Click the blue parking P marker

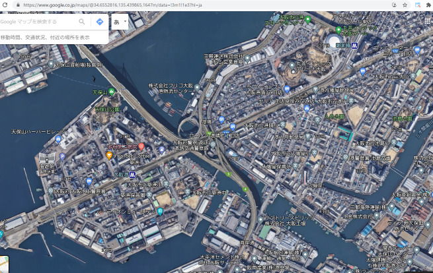tap(62, 156)
